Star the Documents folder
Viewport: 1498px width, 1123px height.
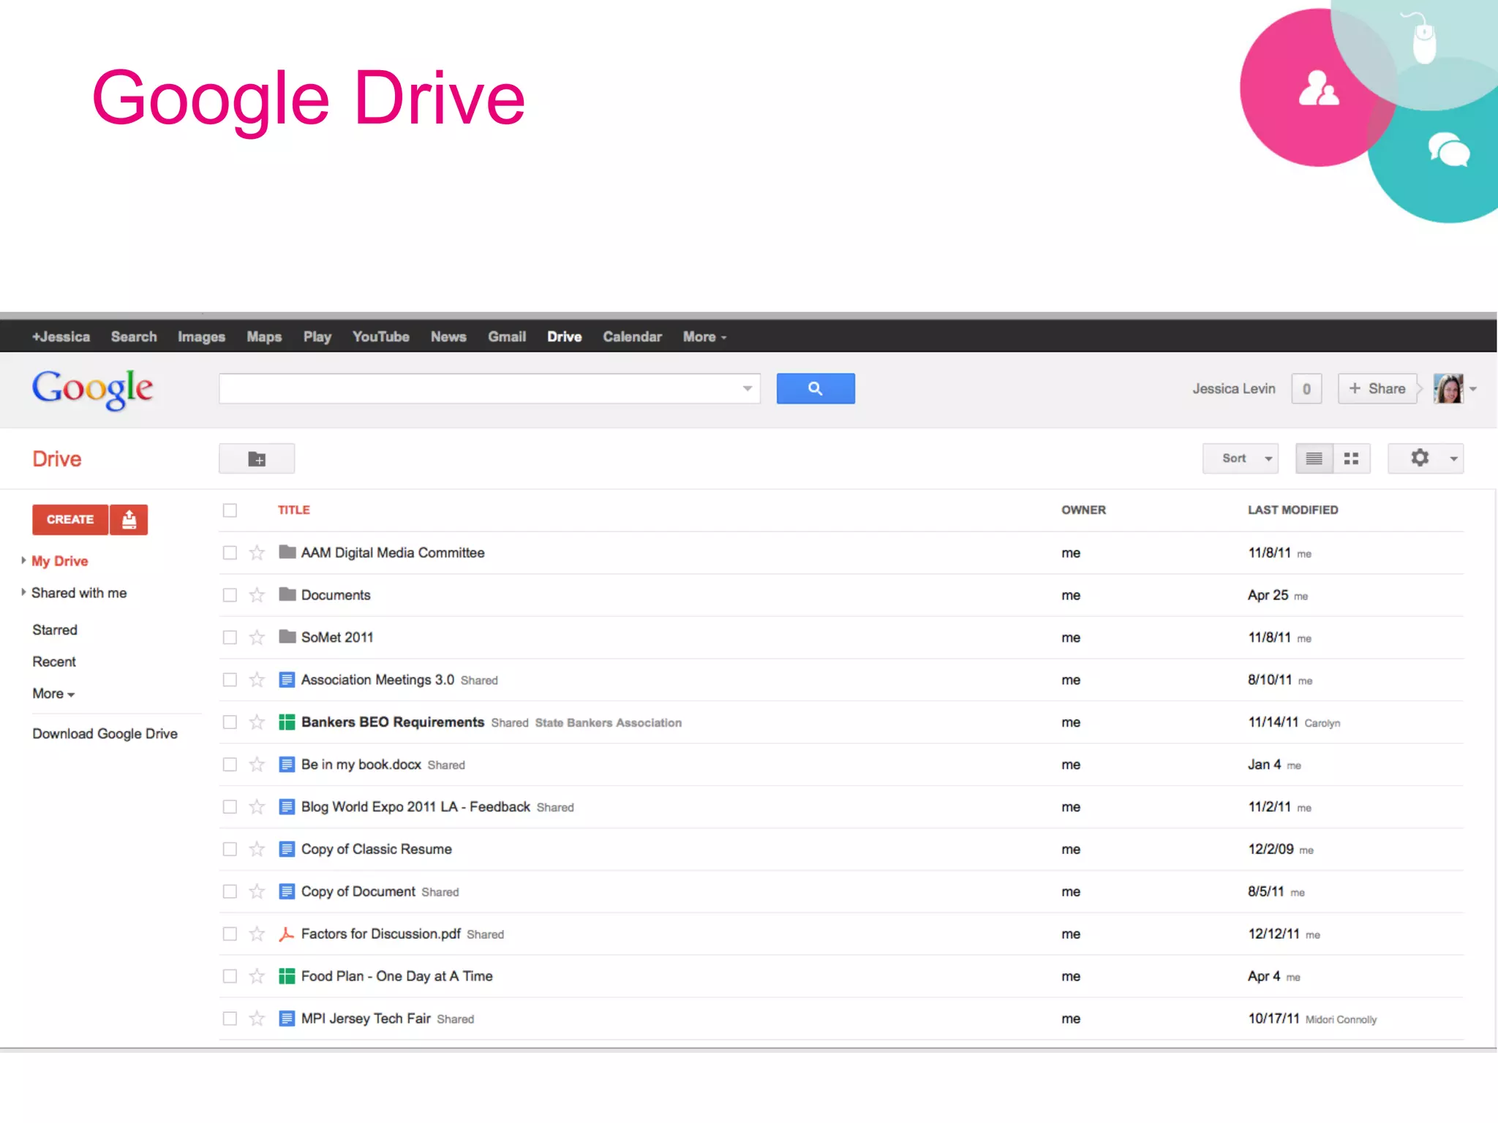point(257,595)
